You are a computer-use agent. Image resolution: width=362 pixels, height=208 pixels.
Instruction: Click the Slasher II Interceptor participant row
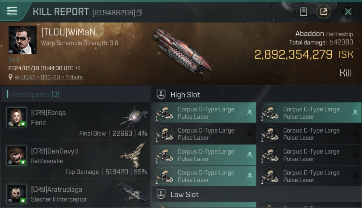pyautogui.click(x=75, y=194)
